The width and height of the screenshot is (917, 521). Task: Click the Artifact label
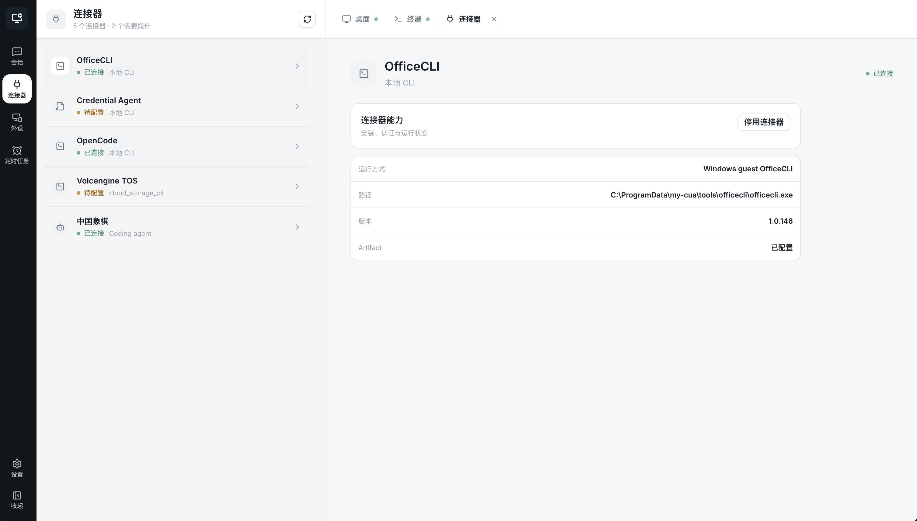point(370,248)
